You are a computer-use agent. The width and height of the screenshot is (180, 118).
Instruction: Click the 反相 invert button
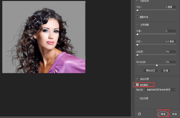tap(166, 71)
